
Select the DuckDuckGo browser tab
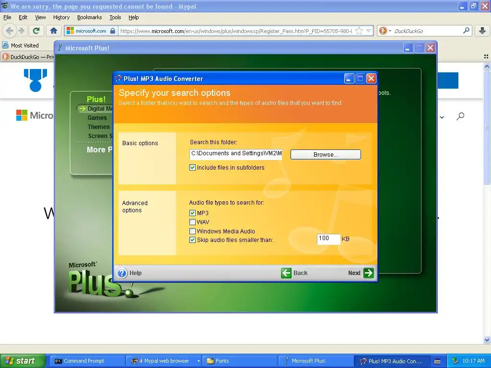click(27, 57)
